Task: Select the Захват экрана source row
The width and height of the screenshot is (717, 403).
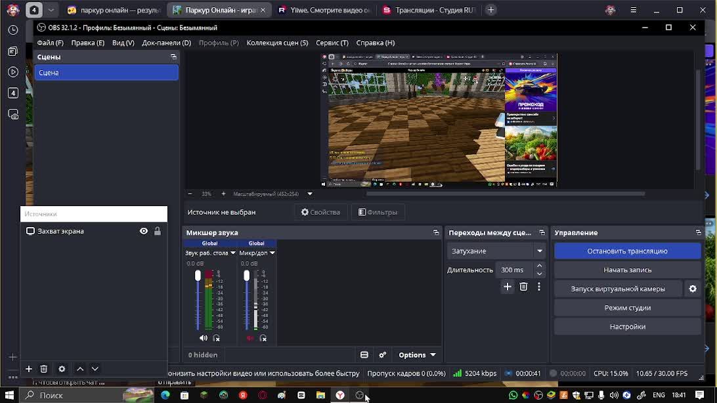Action: pos(94,231)
